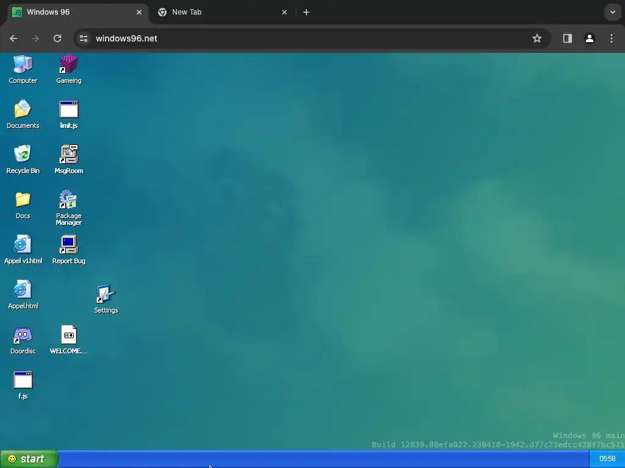Viewport: 625px width, 468px height.
Task: Launch the Package Manager shortcut
Action: point(68,208)
